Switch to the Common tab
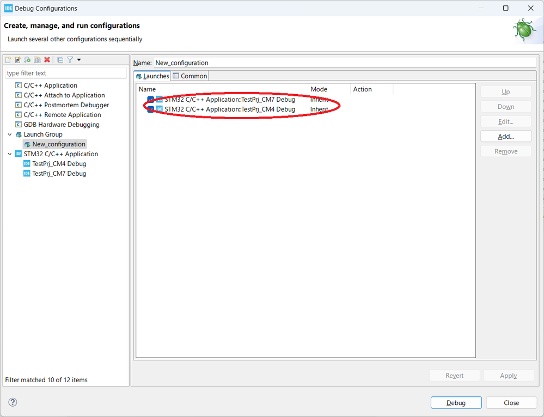The image size is (544, 417). pyautogui.click(x=190, y=76)
